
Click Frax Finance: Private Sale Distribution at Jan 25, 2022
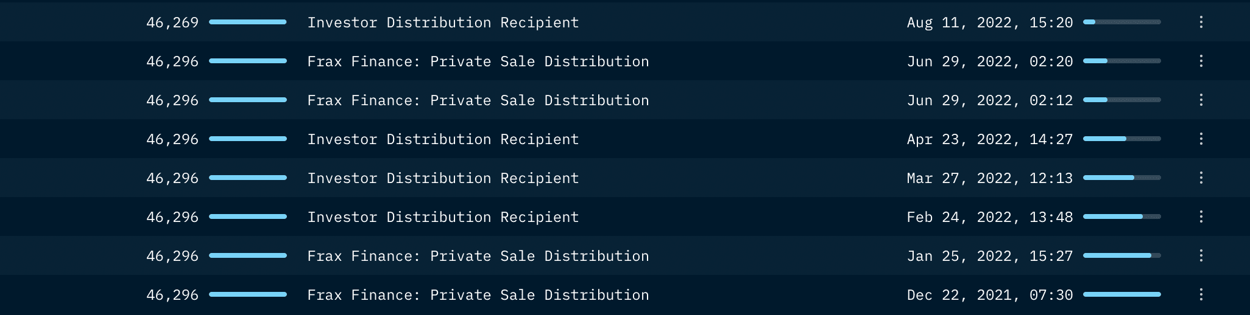pos(478,256)
